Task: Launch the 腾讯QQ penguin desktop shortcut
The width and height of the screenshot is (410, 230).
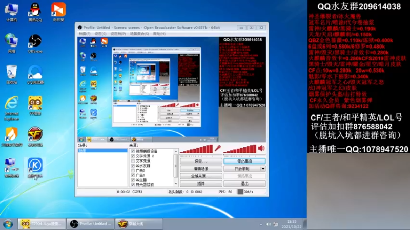Action: [x=35, y=12]
